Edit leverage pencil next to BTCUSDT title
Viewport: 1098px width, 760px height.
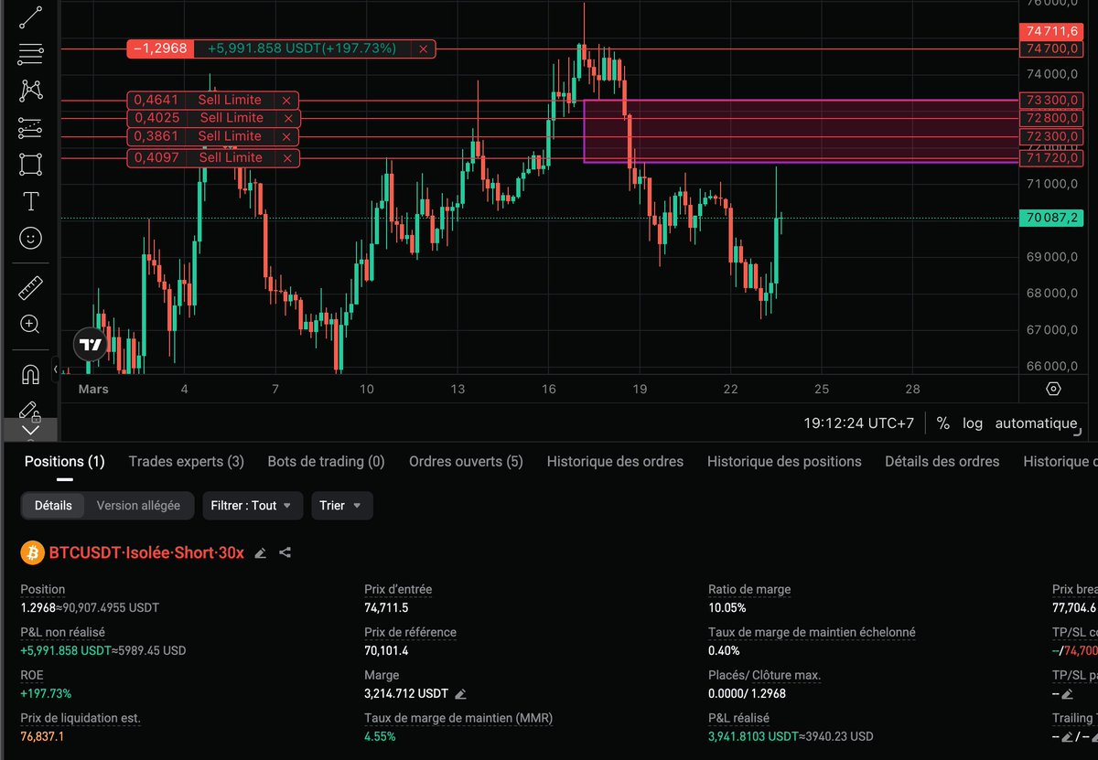261,553
